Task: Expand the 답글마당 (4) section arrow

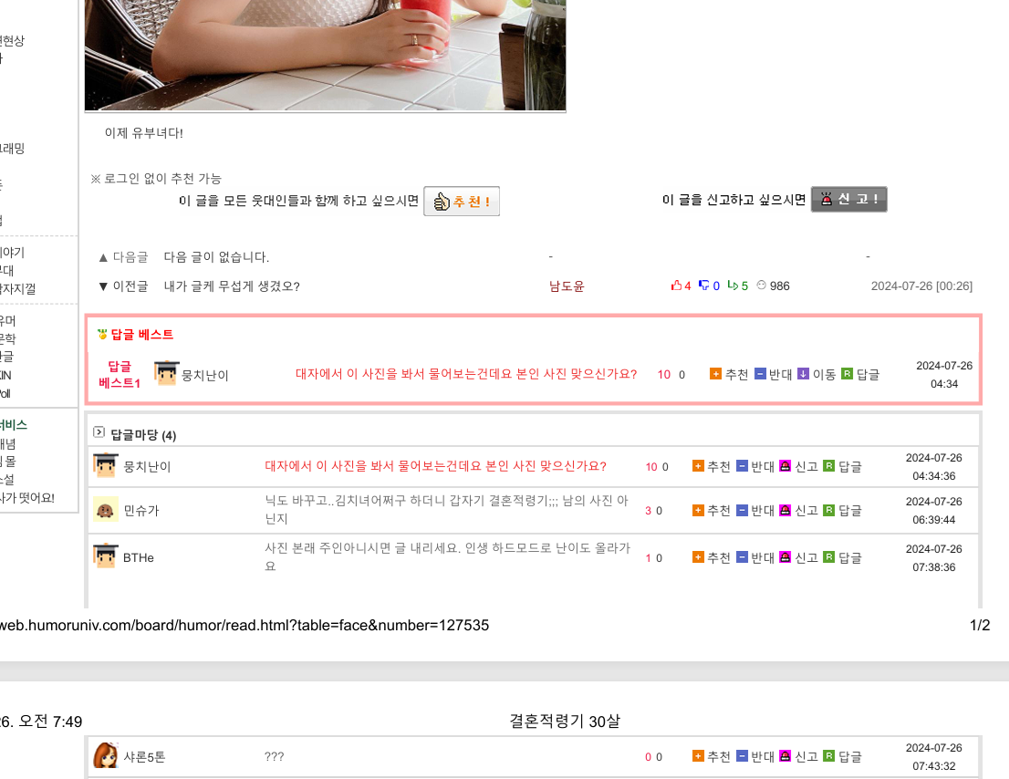Action: pos(99,432)
